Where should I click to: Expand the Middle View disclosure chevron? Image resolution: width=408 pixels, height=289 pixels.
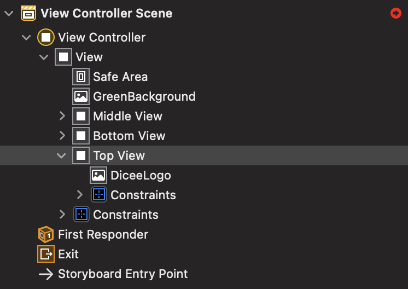(x=62, y=116)
